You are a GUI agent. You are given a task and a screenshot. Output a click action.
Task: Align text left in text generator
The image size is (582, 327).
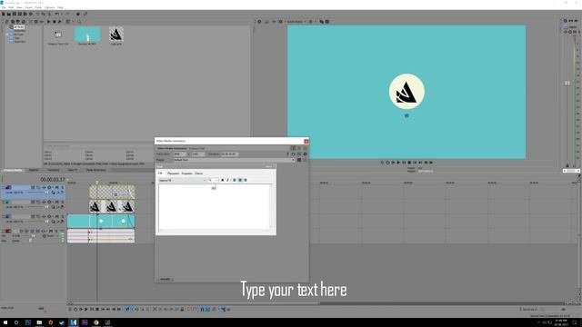pos(235,180)
